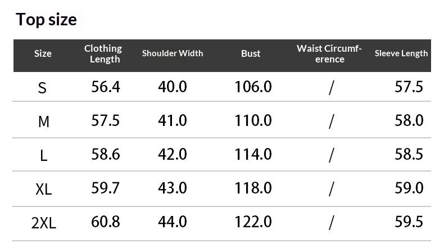Click the Waist Circumference column header
This screenshot has width=444, height=252.
point(329,54)
